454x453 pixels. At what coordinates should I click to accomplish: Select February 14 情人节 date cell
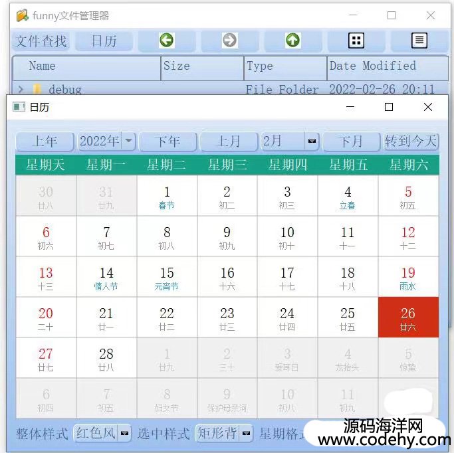click(x=106, y=277)
